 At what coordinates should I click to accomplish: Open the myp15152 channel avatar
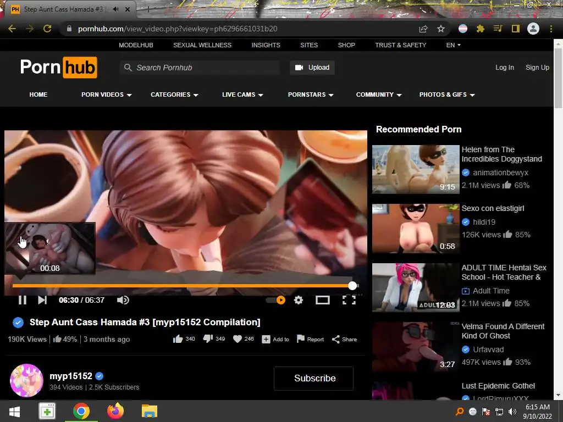(x=26, y=380)
